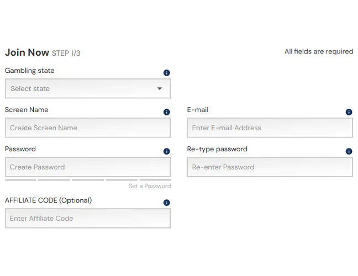Click the Re-type password info icon

pyautogui.click(x=349, y=151)
